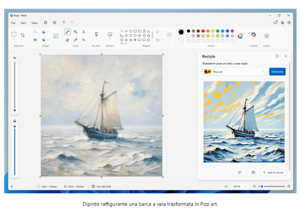
Task: Open the Layers panel
Action: click(267, 36)
